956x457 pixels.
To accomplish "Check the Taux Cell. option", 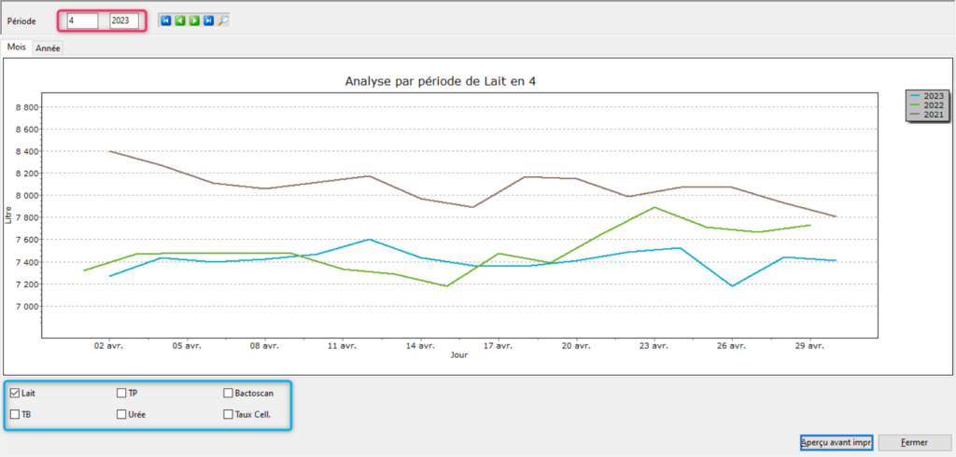I will click(228, 414).
